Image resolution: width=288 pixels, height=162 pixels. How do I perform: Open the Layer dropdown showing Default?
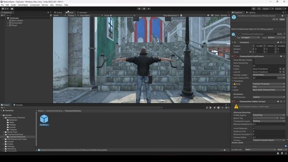tap(276, 37)
